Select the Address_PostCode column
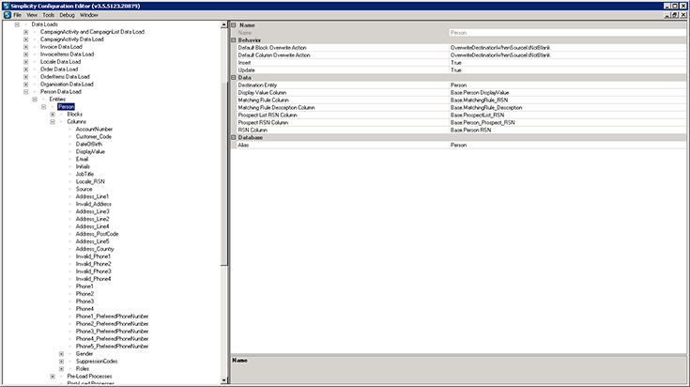 pyautogui.click(x=97, y=234)
